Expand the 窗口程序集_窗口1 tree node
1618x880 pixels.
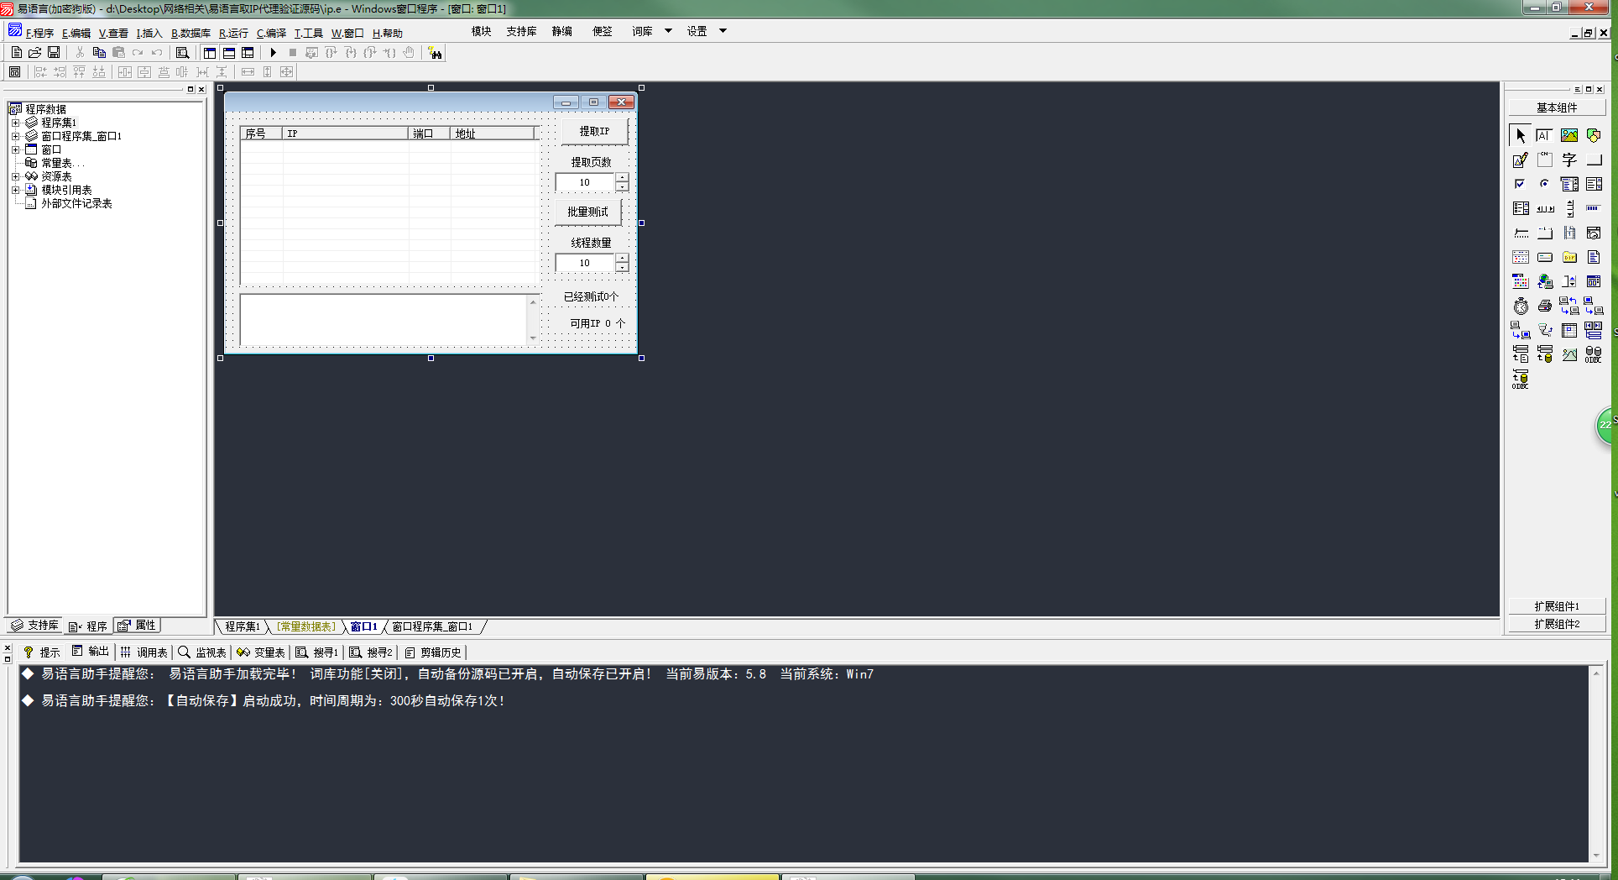pyautogui.click(x=15, y=136)
